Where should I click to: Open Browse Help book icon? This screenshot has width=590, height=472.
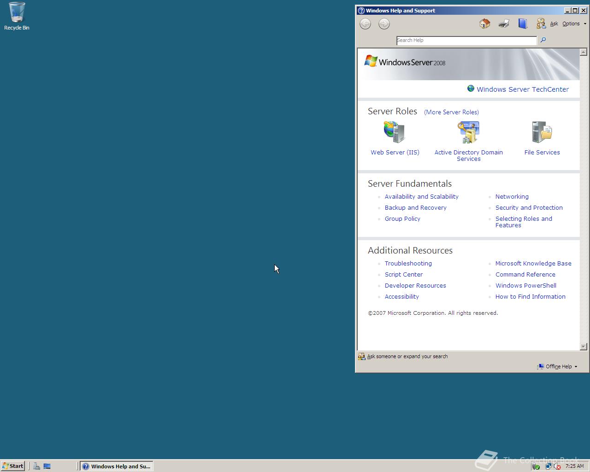click(x=522, y=24)
